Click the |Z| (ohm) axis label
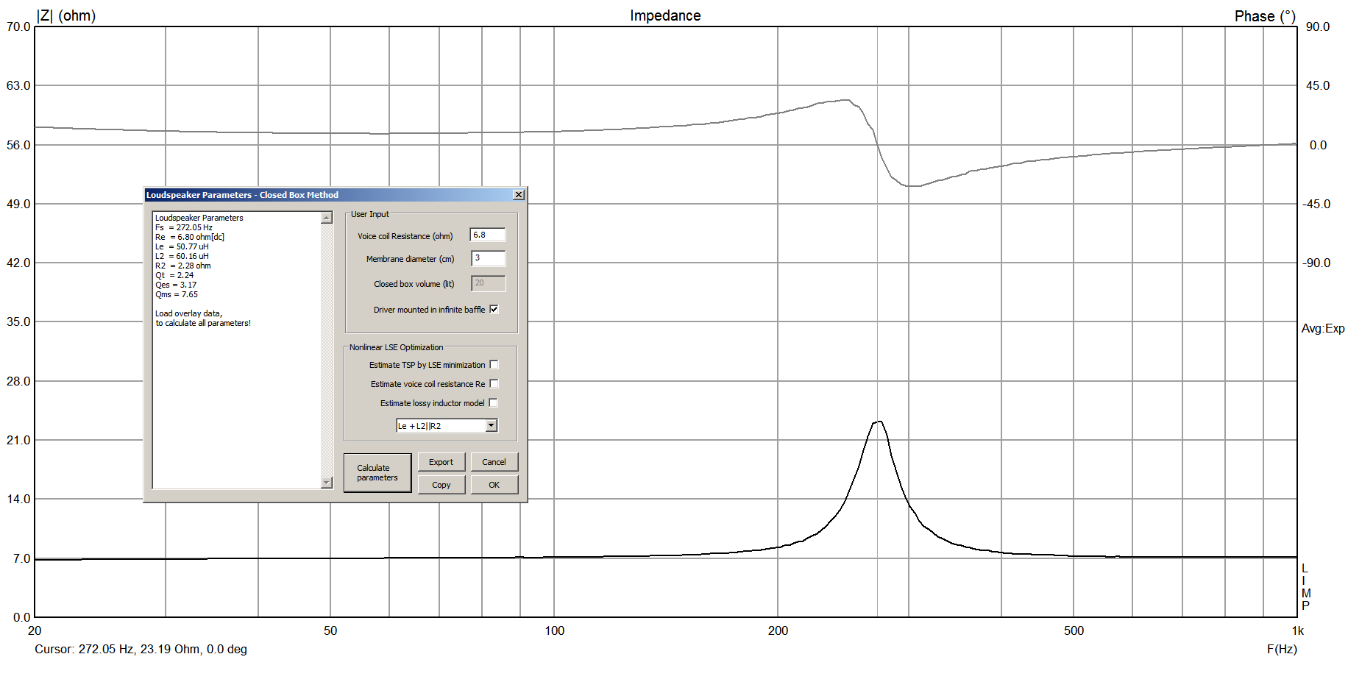This screenshot has height=693, width=1348. click(66, 15)
